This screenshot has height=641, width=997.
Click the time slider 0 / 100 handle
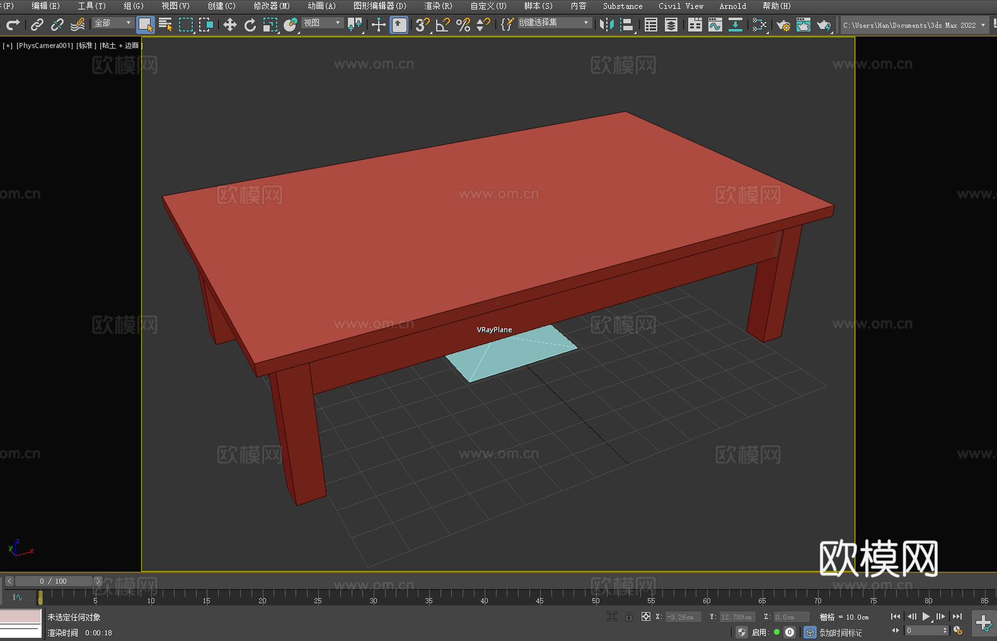click(x=54, y=581)
